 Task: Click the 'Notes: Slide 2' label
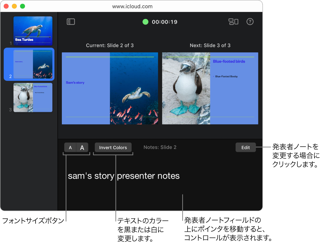tap(160, 147)
